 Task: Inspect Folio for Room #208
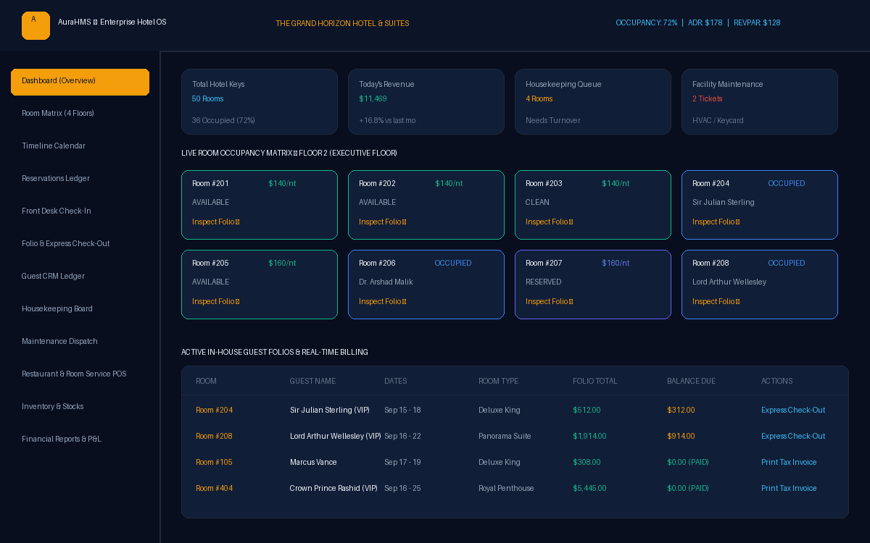(x=716, y=302)
